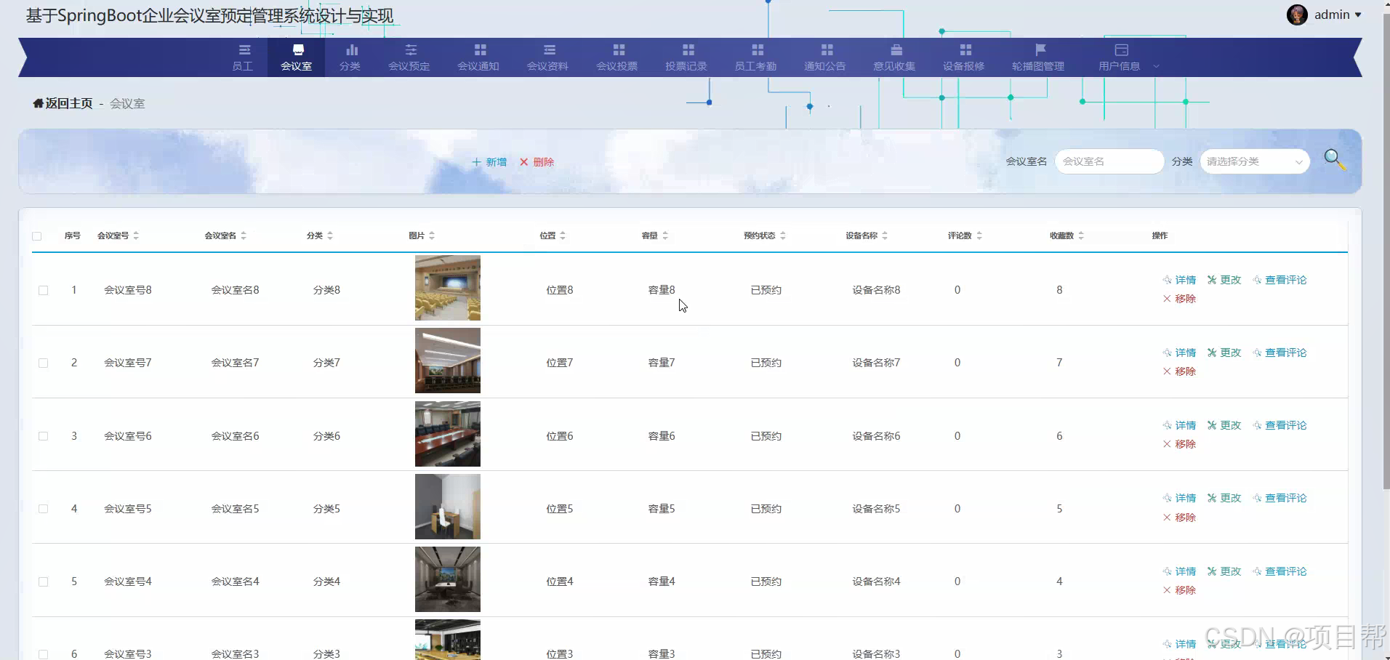The height and width of the screenshot is (660, 1390).
Task: Open the 设备报修 menu label
Action: (x=964, y=66)
